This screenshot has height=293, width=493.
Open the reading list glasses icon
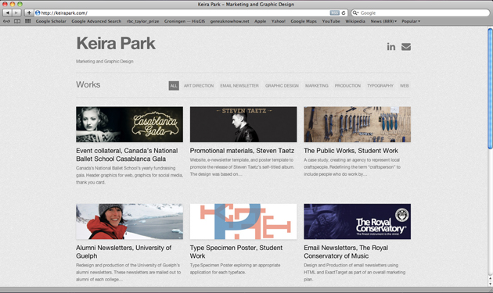tap(6, 21)
